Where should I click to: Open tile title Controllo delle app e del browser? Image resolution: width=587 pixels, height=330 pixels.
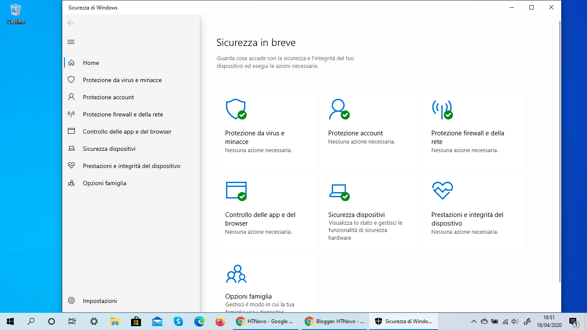pos(260,219)
